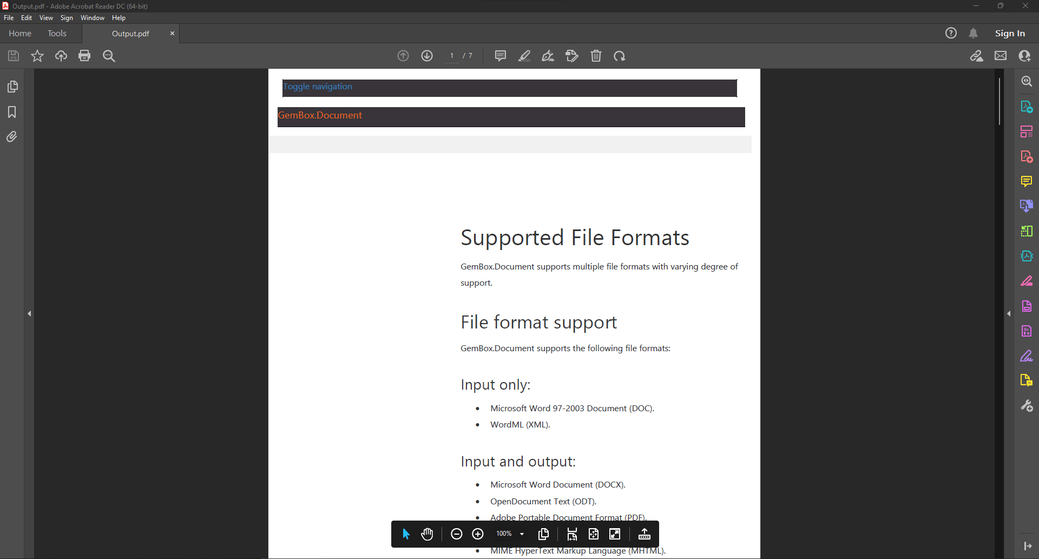The image size is (1039, 559).
Task: Click the delete trash icon
Action: pyautogui.click(x=596, y=56)
